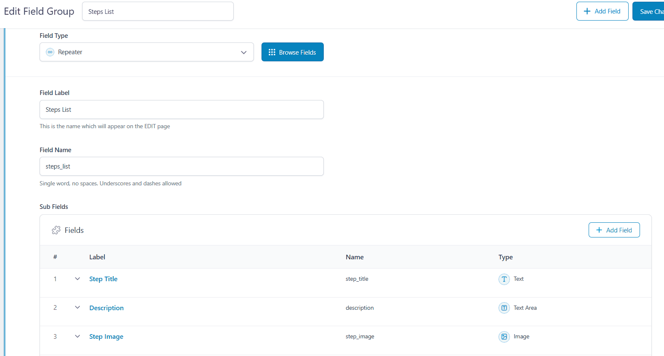
Task: Click the Image type label
Action: (x=521, y=337)
